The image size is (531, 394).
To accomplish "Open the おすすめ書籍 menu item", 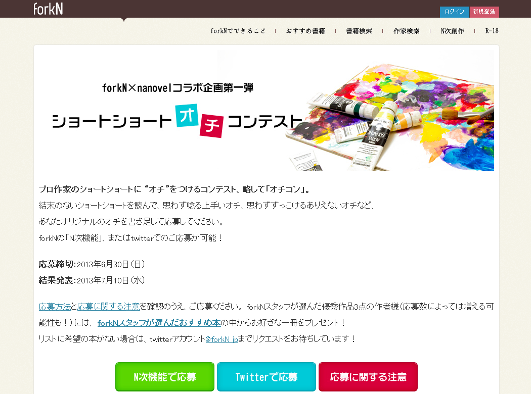I will pyautogui.click(x=305, y=31).
